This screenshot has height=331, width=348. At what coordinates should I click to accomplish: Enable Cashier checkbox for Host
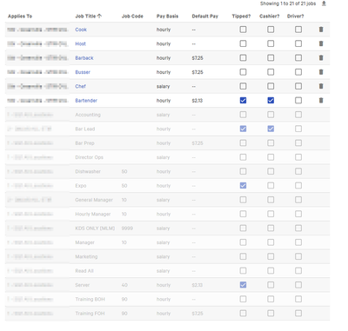click(271, 43)
